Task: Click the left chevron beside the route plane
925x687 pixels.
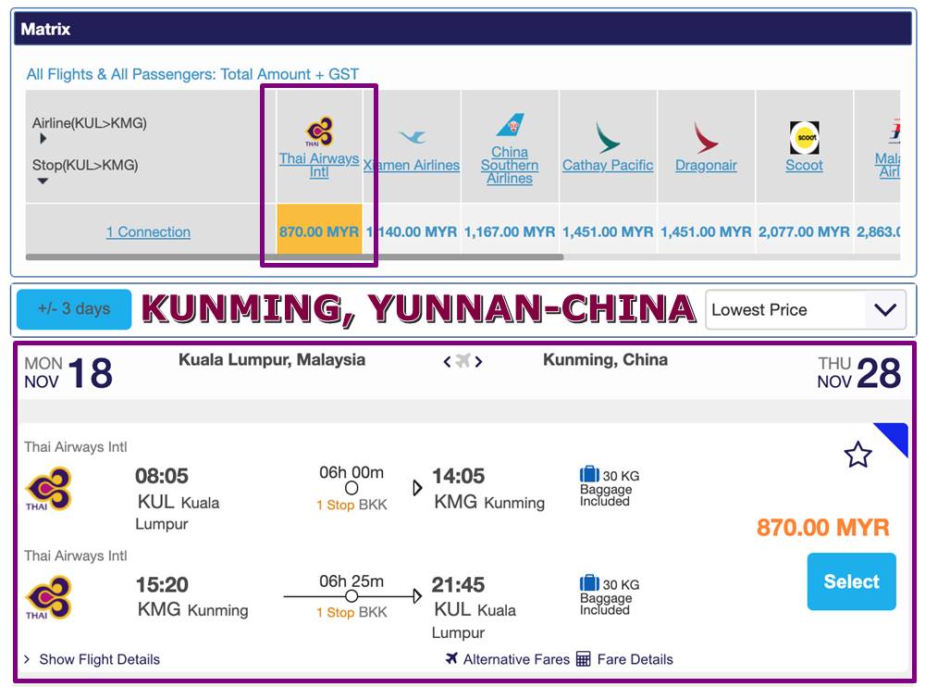Action: [x=447, y=361]
